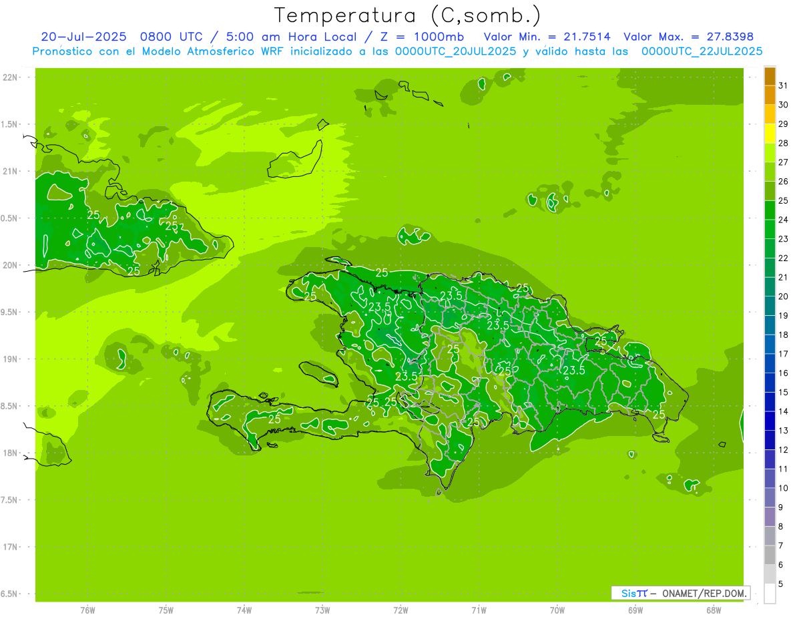Click the yellow swatch between 28 and 29
801x619 pixels.
tap(770, 134)
